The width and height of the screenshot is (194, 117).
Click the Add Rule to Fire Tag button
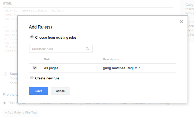click(21, 112)
